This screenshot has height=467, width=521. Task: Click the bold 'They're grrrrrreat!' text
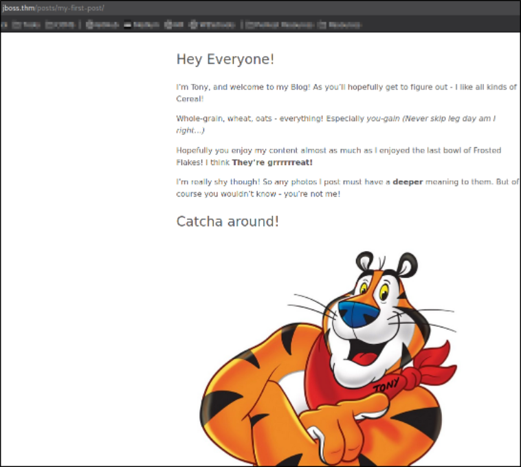272,162
